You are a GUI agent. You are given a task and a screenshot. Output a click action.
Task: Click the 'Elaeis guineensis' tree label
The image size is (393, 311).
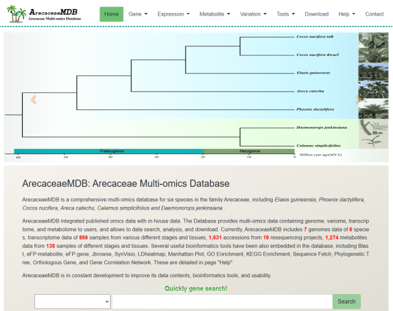[314, 73]
